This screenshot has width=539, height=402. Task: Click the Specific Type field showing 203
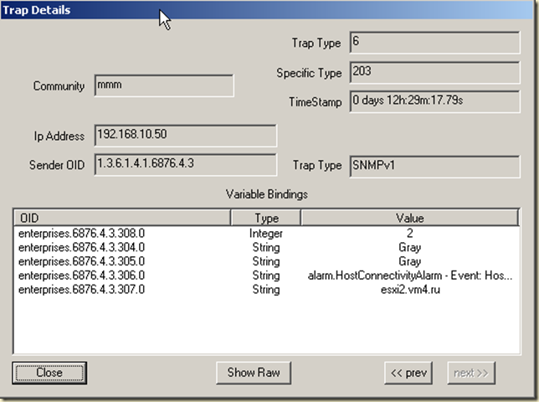pos(435,72)
